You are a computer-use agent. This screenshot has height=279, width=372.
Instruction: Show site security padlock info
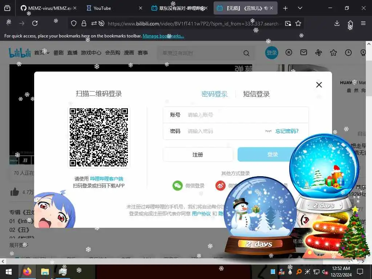click(84, 23)
